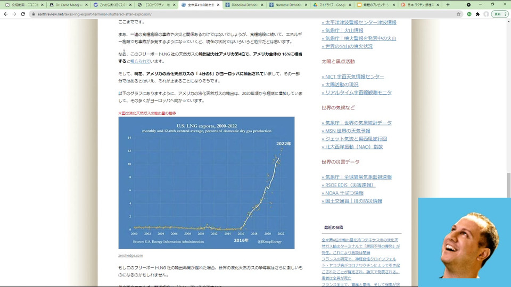
Task: Open the Chrome profile avatar
Action: coord(486,14)
